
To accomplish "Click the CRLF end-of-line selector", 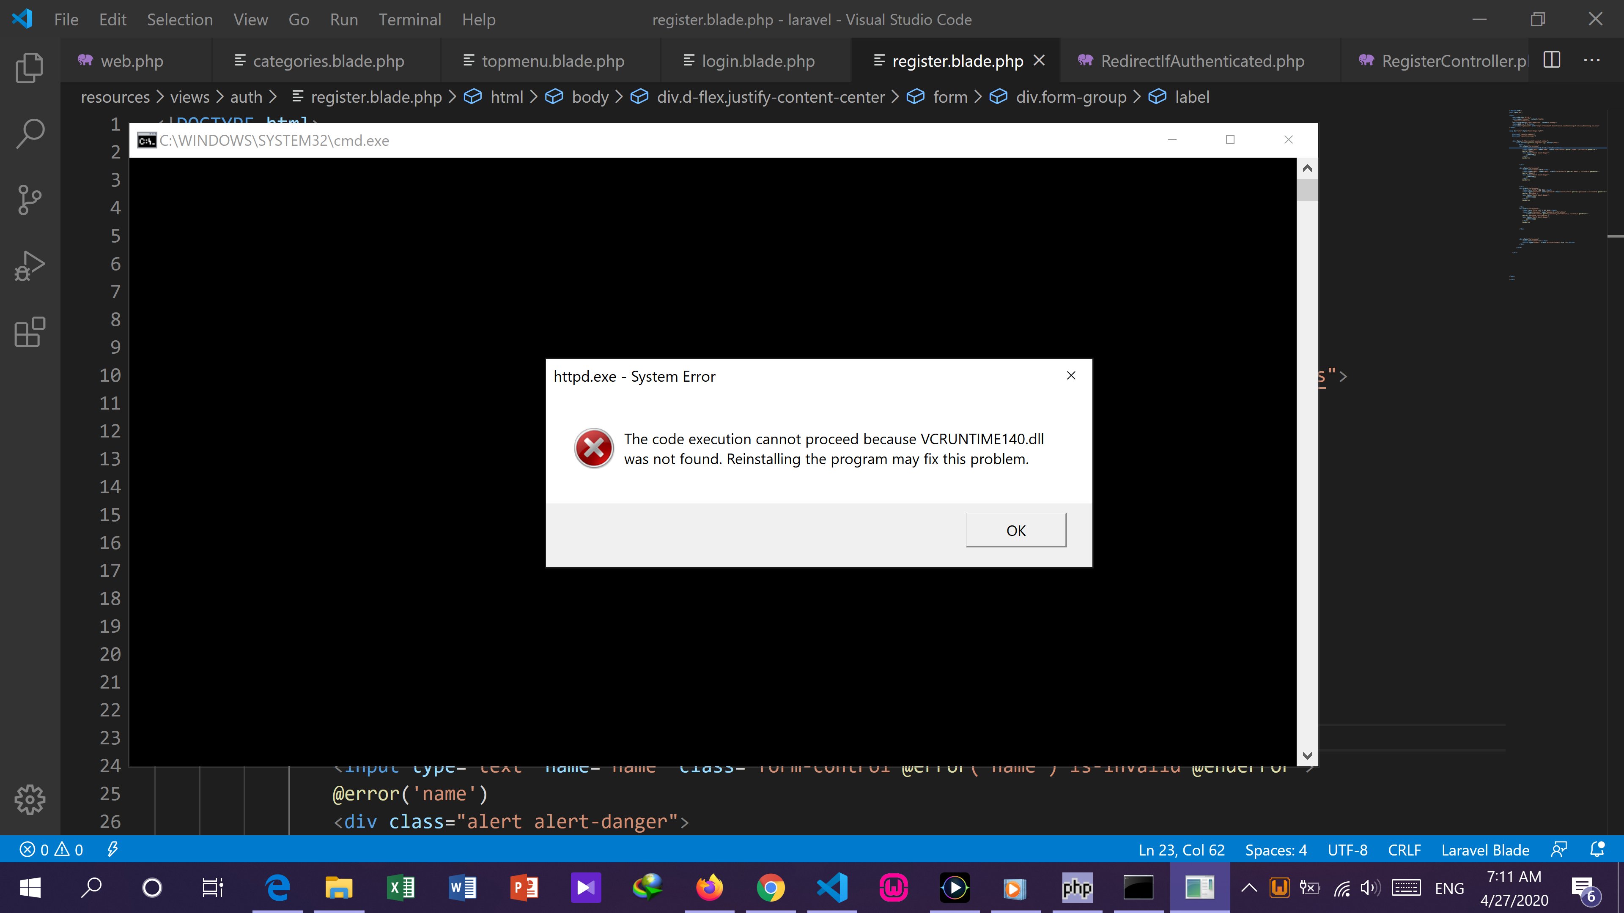I will [x=1405, y=850].
